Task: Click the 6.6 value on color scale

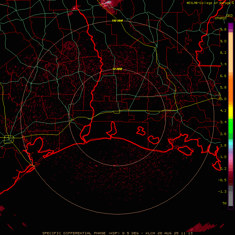Action: (x=223, y=76)
